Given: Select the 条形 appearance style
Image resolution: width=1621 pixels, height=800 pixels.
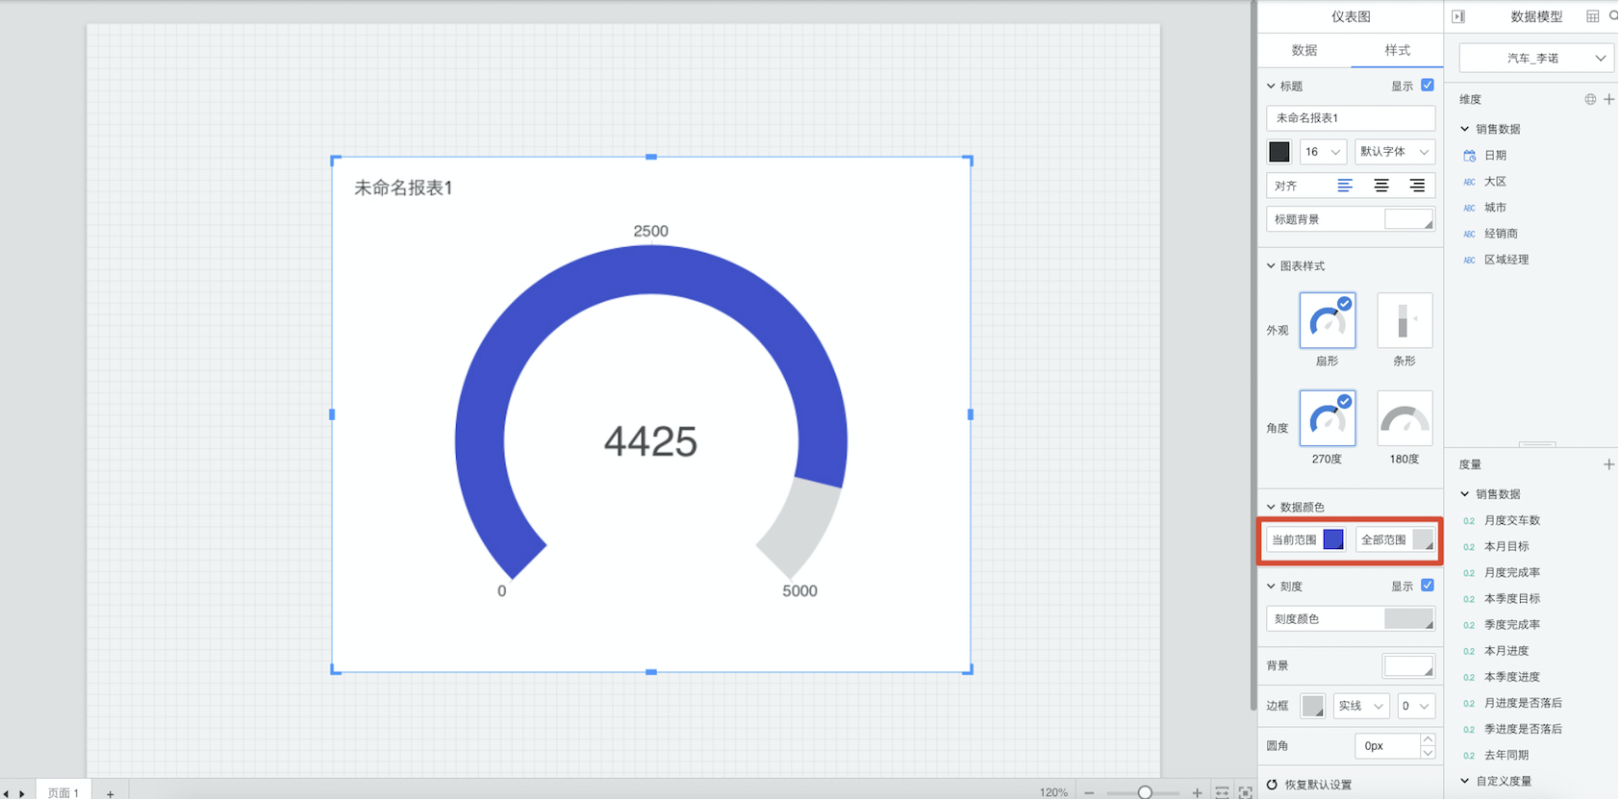Looking at the screenshot, I should [x=1405, y=320].
